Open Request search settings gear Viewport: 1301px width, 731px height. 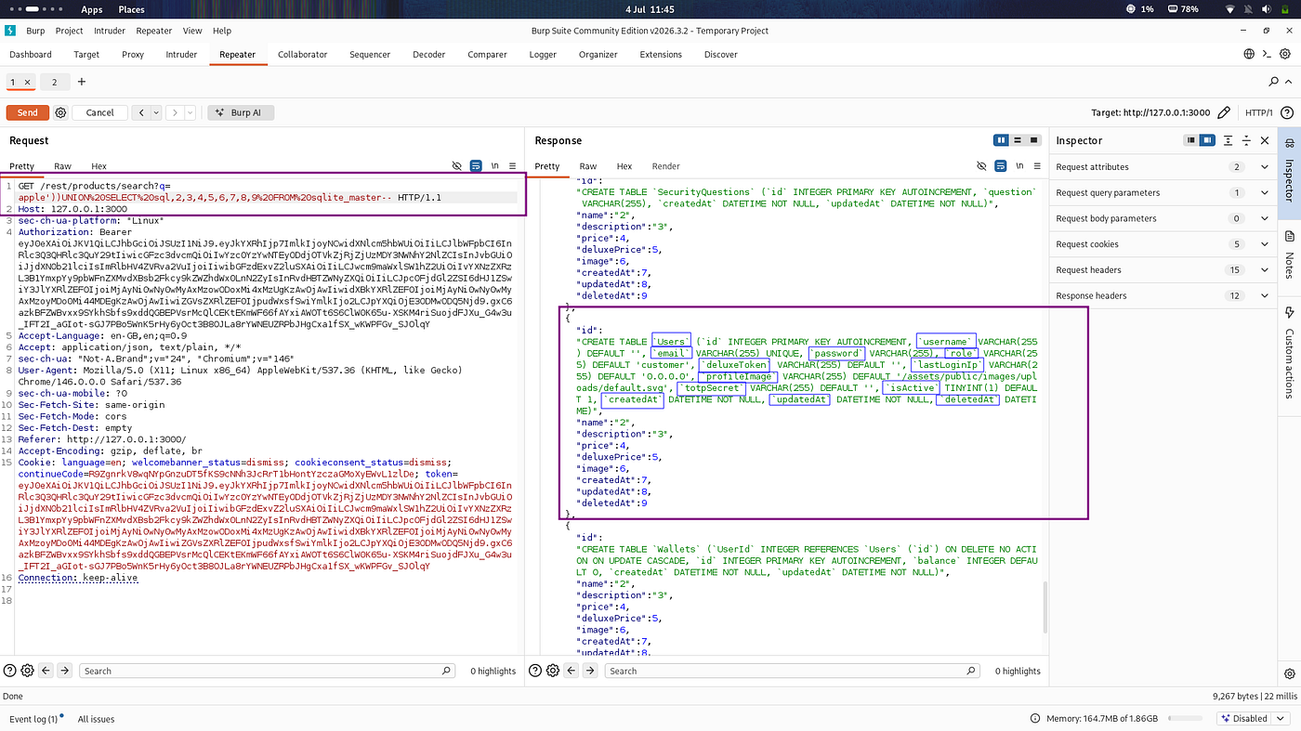coord(28,670)
